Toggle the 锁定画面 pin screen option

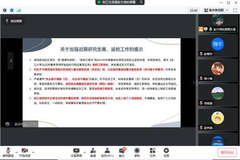14,21
